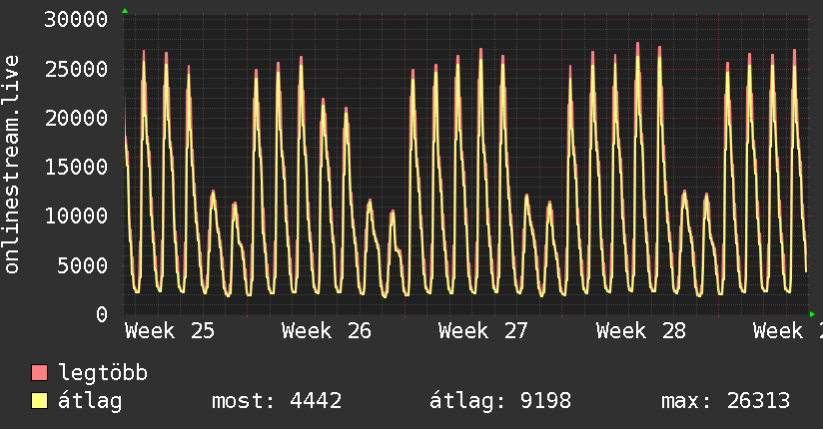This screenshot has height=429, width=823.
Task: Click the 'Week 27' x-axis label
Action: click(x=483, y=331)
